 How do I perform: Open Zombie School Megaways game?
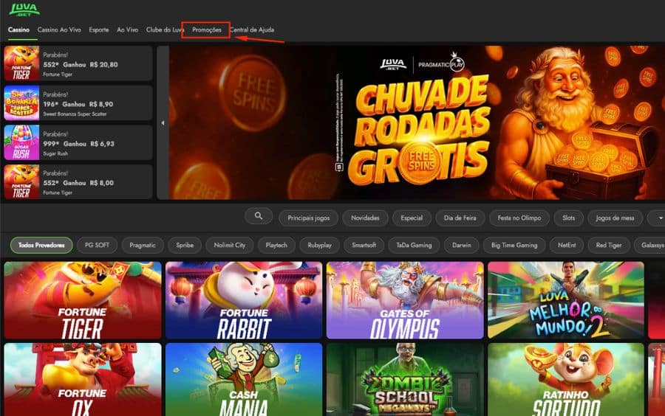click(405, 380)
